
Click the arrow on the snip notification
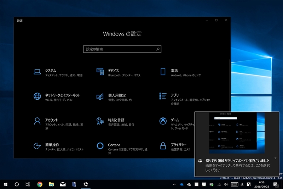pos(275,158)
